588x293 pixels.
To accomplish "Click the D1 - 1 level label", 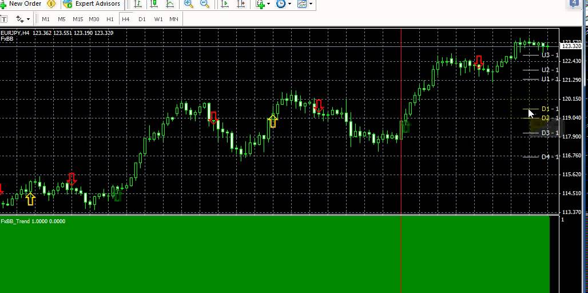I will [x=550, y=109].
